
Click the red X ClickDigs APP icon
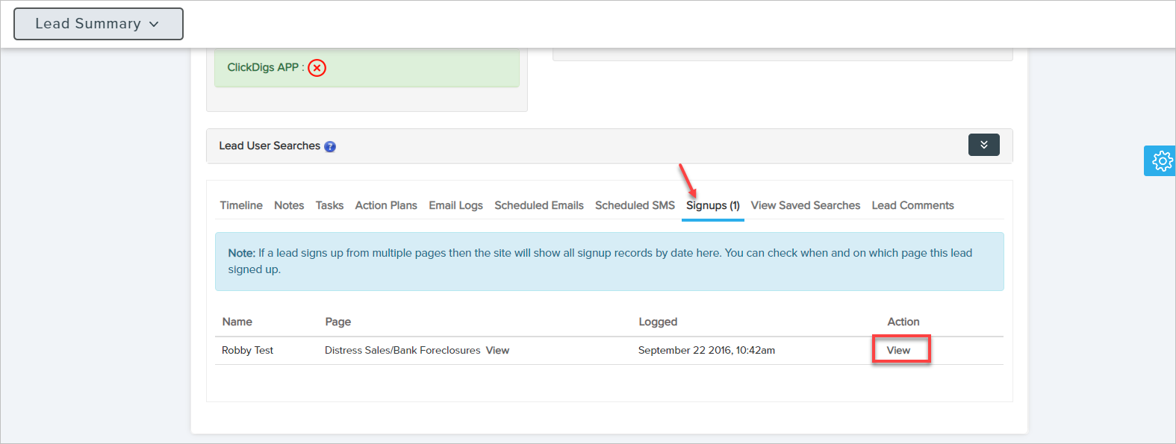[317, 68]
